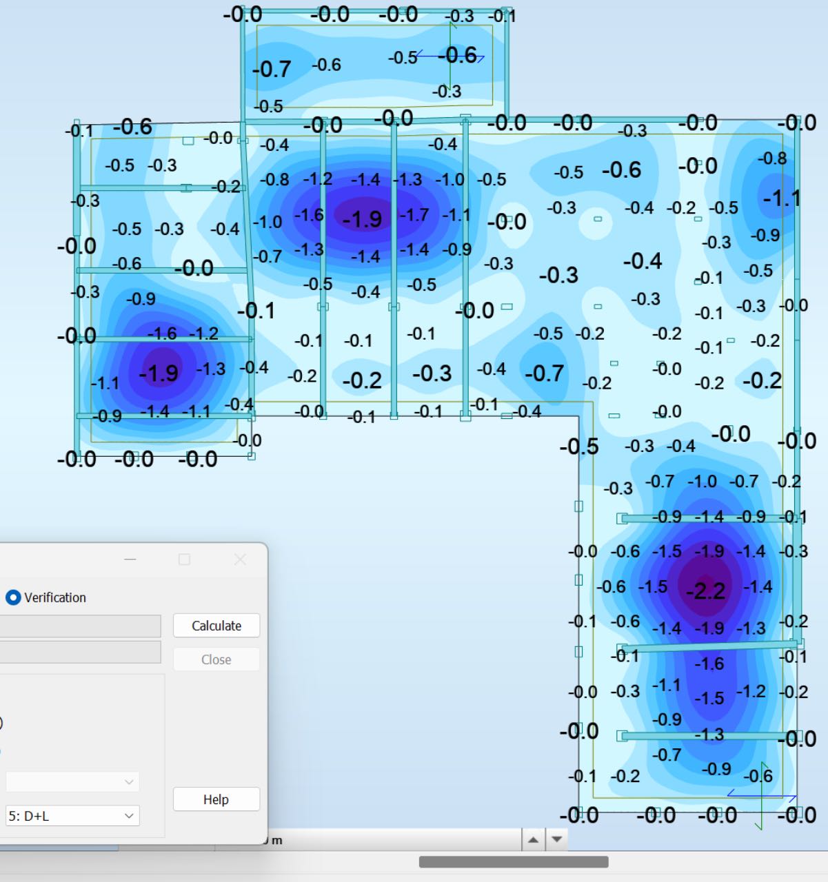
Task: Click the first grey input field beside Calculate
Action: (80, 626)
